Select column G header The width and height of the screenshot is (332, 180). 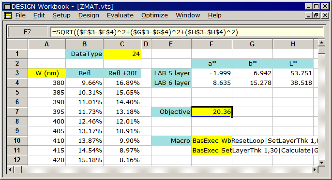click(252, 44)
